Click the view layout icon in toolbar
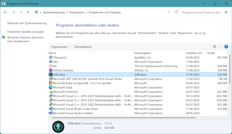This screenshot has height=134, width=232. click(x=214, y=47)
